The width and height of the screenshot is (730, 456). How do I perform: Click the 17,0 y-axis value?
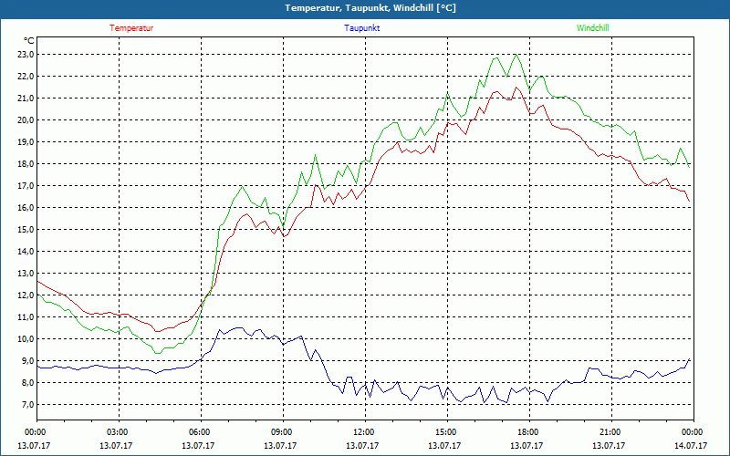click(x=26, y=186)
